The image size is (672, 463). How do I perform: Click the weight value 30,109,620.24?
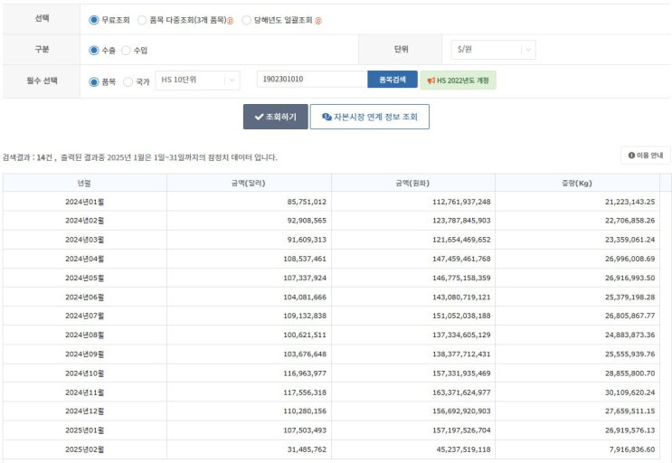point(630,392)
